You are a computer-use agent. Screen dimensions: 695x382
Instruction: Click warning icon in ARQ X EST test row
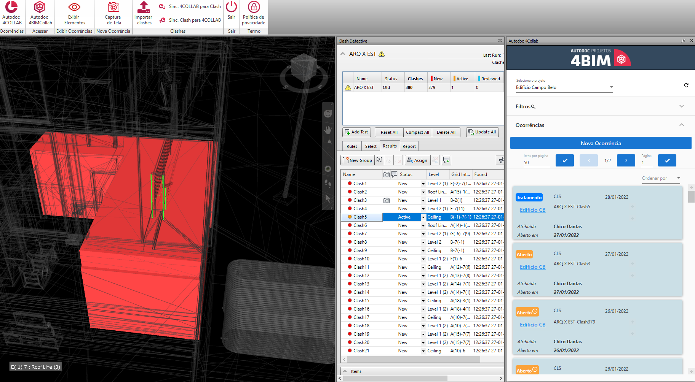348,87
